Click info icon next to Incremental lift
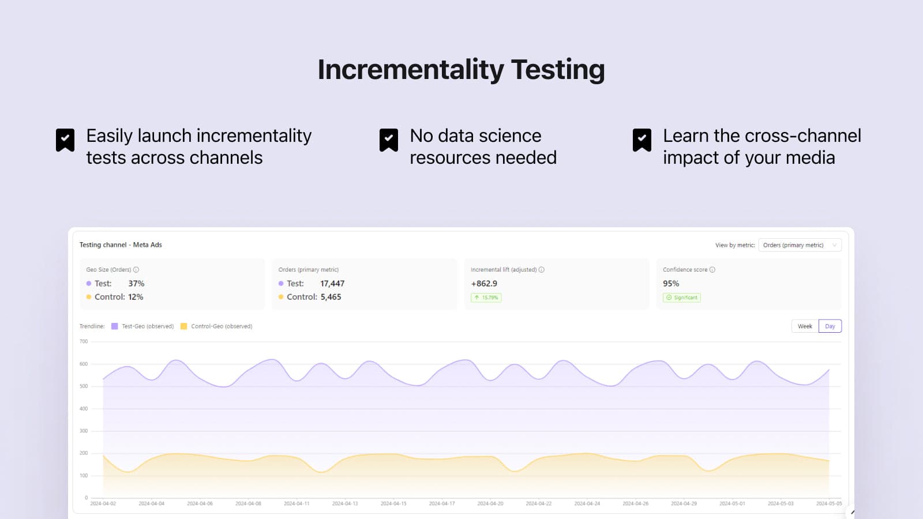This screenshot has width=923, height=519. [x=542, y=270]
